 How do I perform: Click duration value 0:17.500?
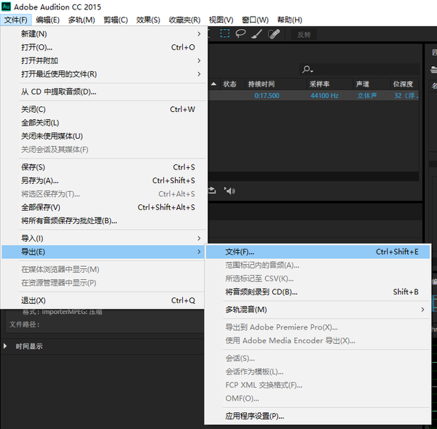click(x=267, y=96)
